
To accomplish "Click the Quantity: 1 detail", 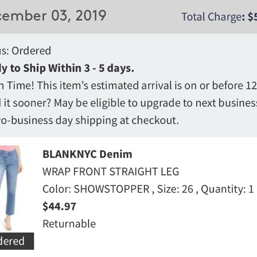I will [x=227, y=189].
